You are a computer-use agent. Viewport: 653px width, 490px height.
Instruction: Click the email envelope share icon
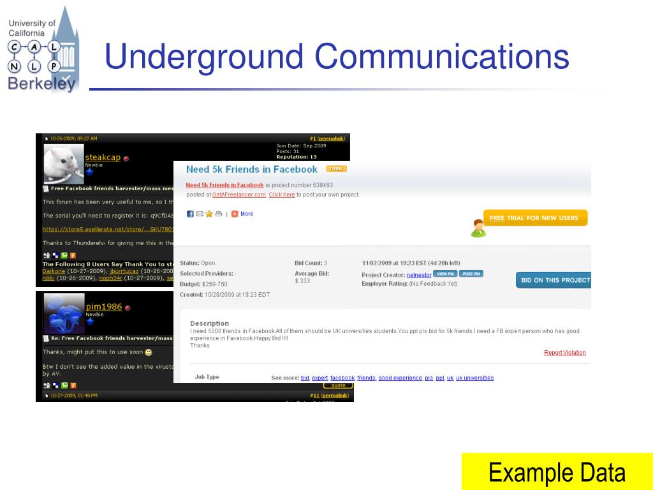200,214
